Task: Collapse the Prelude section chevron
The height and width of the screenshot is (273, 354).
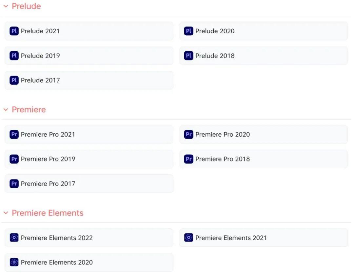Action: coord(6,6)
